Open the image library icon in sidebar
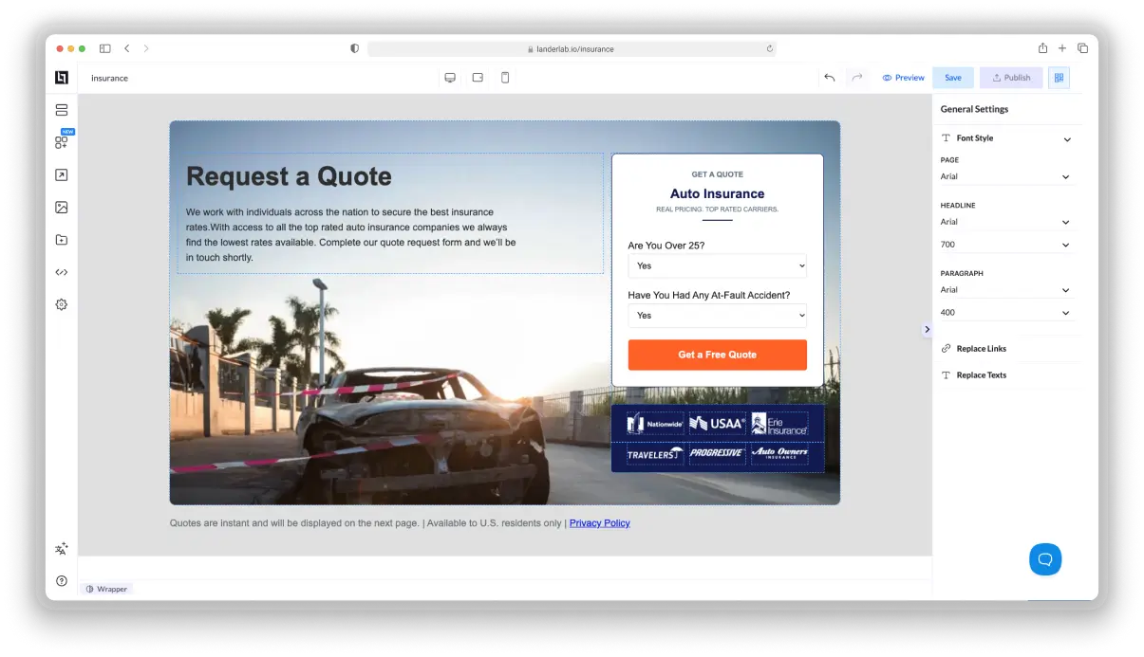 point(62,208)
